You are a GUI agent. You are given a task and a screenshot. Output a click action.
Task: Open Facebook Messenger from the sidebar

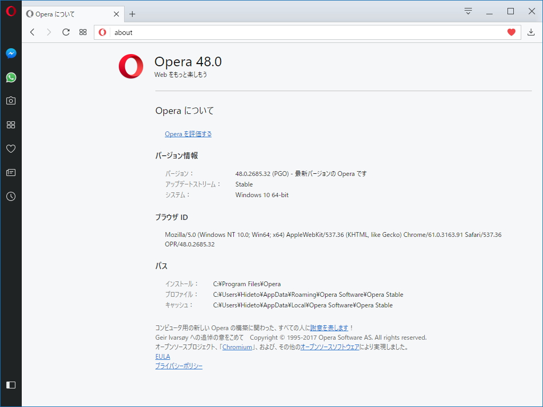11,53
